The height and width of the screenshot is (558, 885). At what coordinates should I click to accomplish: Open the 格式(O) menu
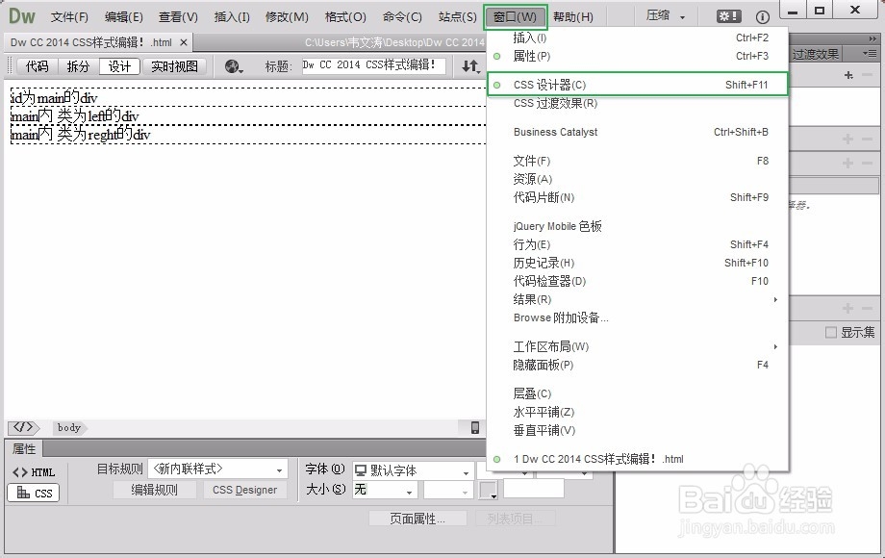(x=345, y=17)
